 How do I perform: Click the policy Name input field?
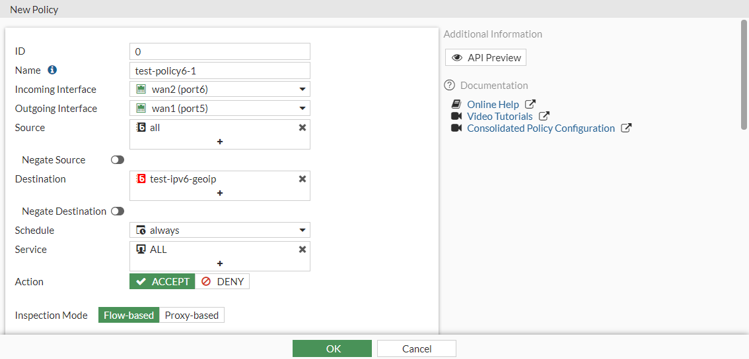point(220,70)
